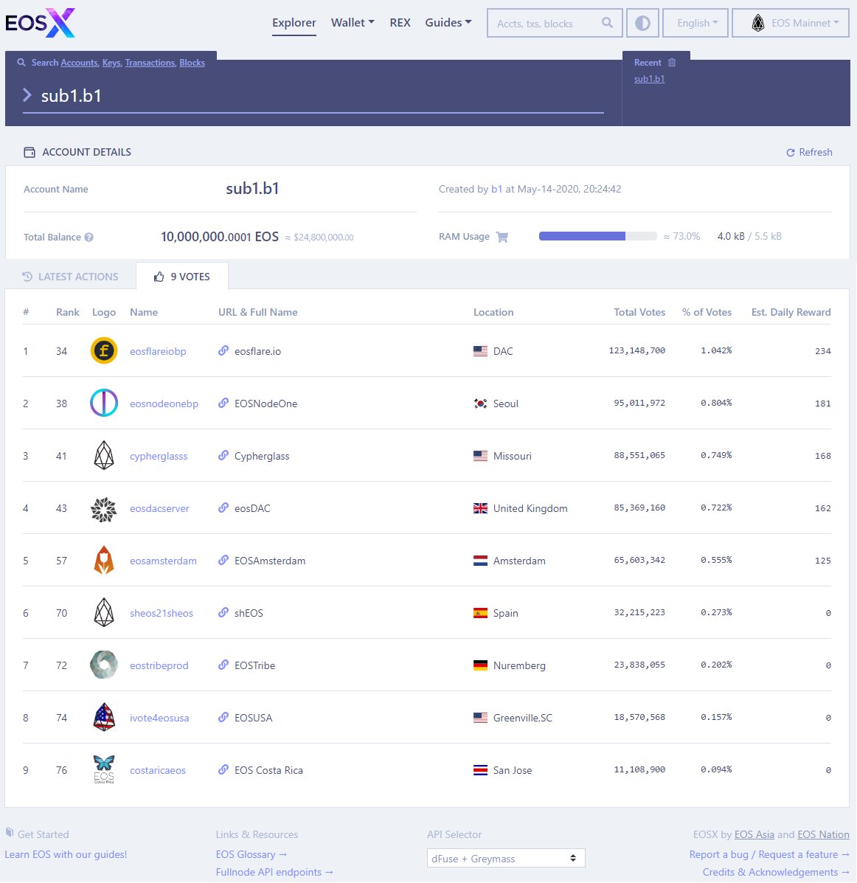Open eosdacserver account link
This screenshot has height=883, width=857.
coord(159,508)
